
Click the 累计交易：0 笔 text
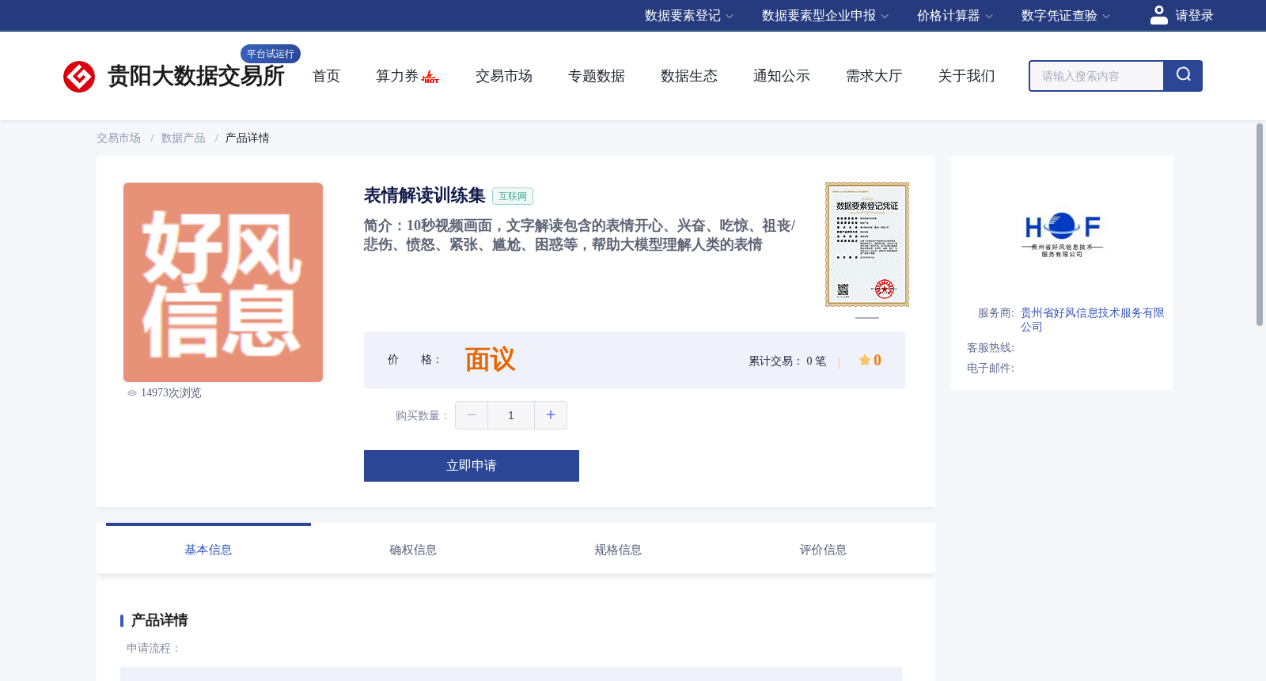click(787, 361)
